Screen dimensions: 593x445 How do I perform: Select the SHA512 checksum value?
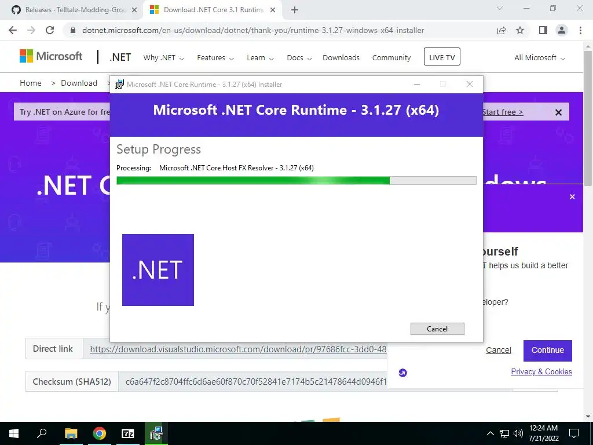tap(256, 381)
